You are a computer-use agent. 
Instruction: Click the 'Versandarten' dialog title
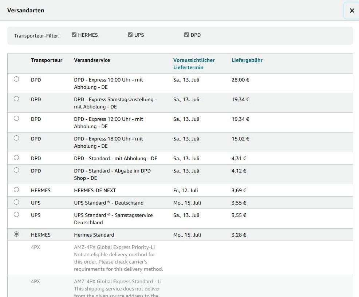point(25,11)
